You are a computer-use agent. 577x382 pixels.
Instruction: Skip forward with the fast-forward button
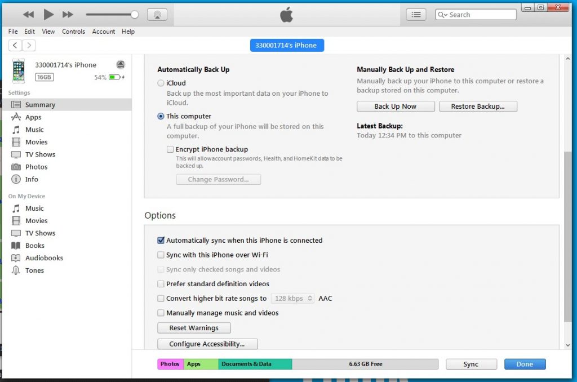click(68, 15)
